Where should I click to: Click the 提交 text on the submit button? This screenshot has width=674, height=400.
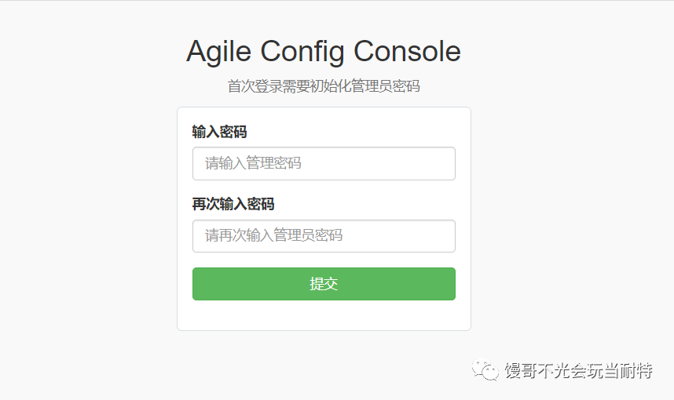click(x=324, y=284)
